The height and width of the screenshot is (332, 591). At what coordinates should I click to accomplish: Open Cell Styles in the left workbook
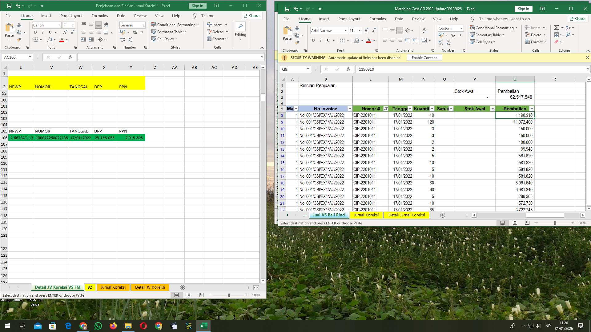coord(165,39)
